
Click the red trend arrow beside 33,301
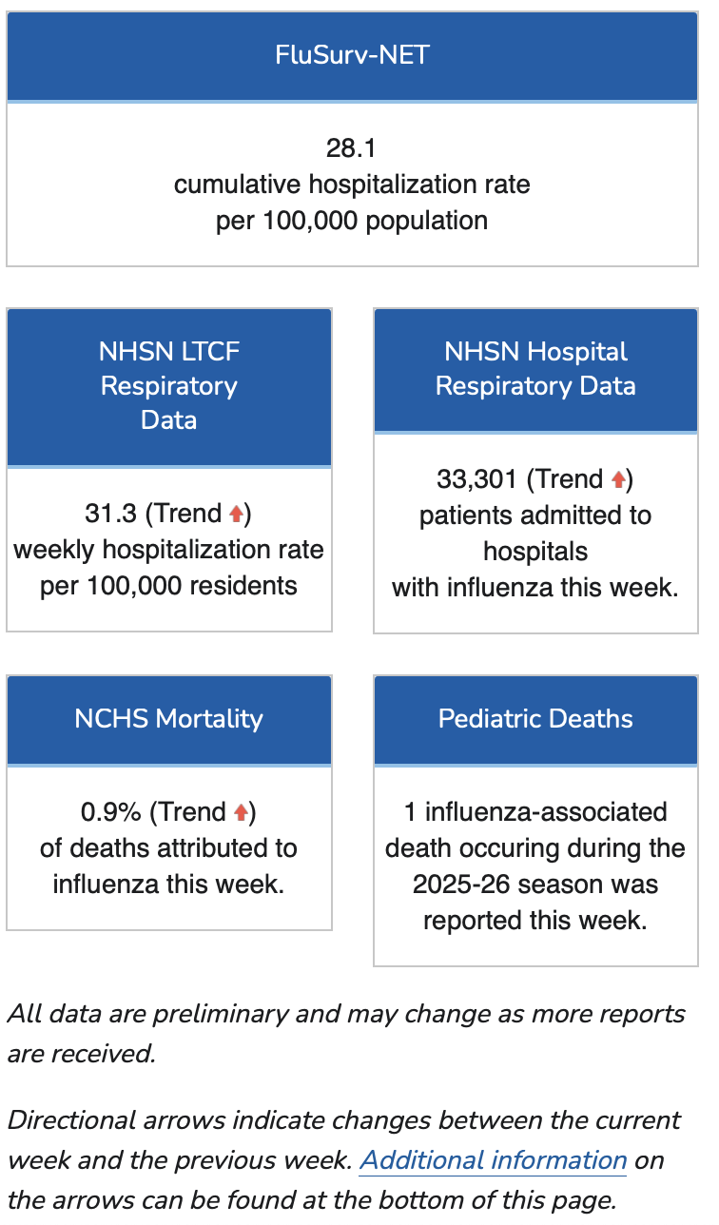pos(618,480)
